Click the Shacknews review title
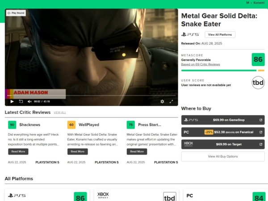Image resolution: width=268 pixels, height=201 pixels. tap(30, 125)
